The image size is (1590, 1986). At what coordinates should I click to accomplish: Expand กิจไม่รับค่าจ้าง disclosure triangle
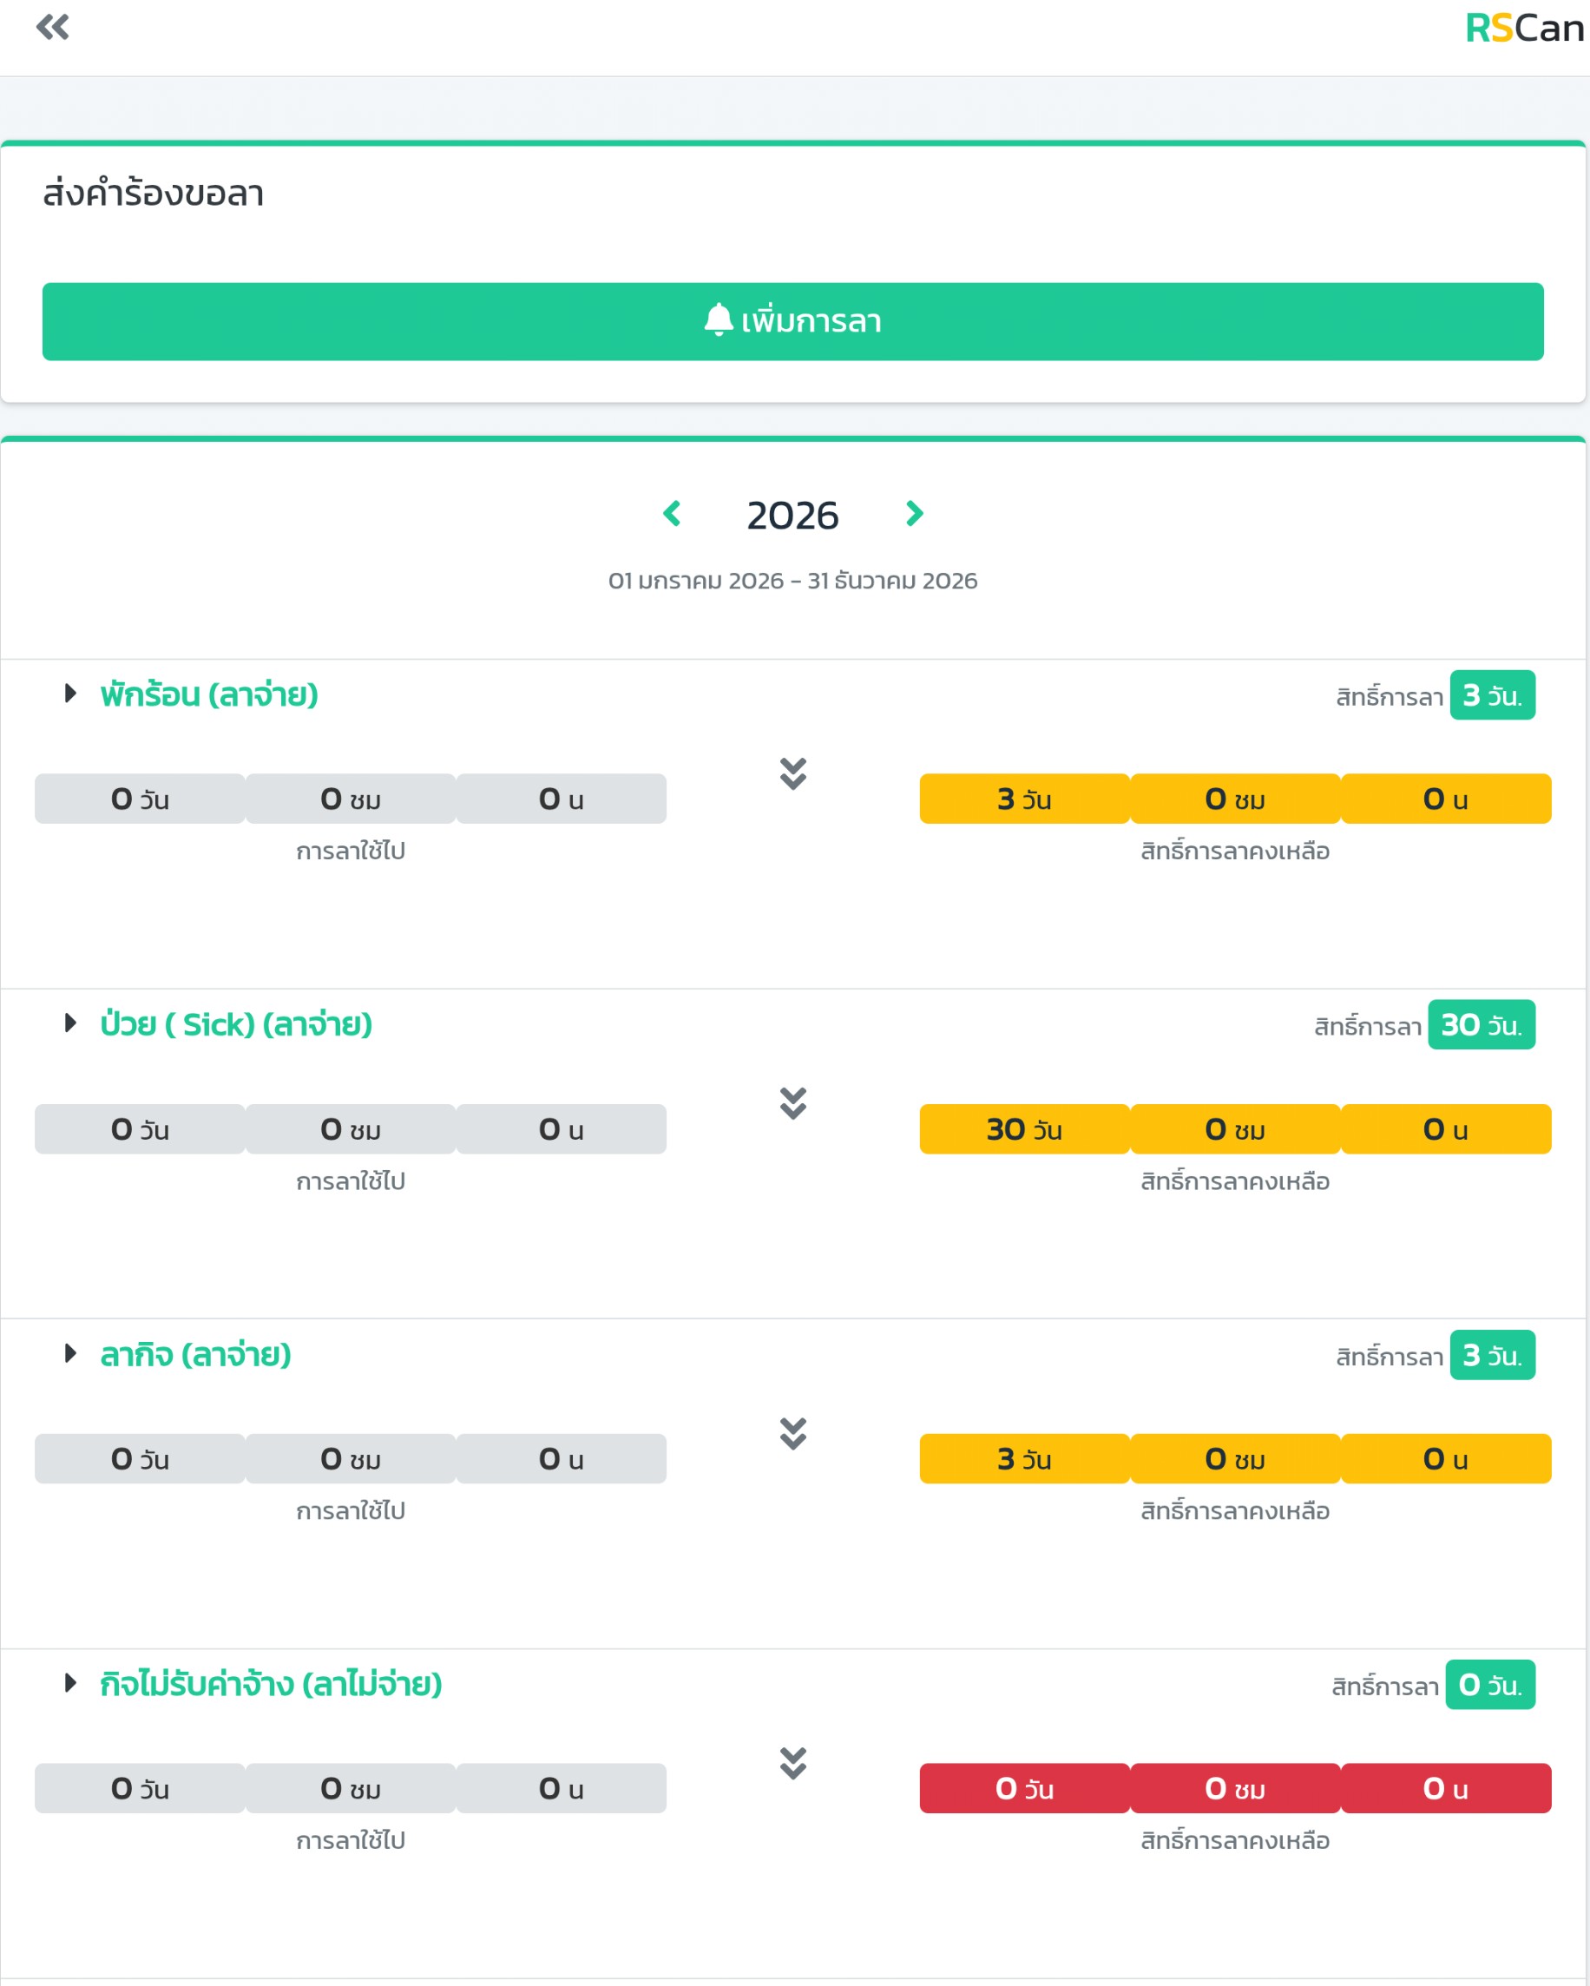point(70,1683)
